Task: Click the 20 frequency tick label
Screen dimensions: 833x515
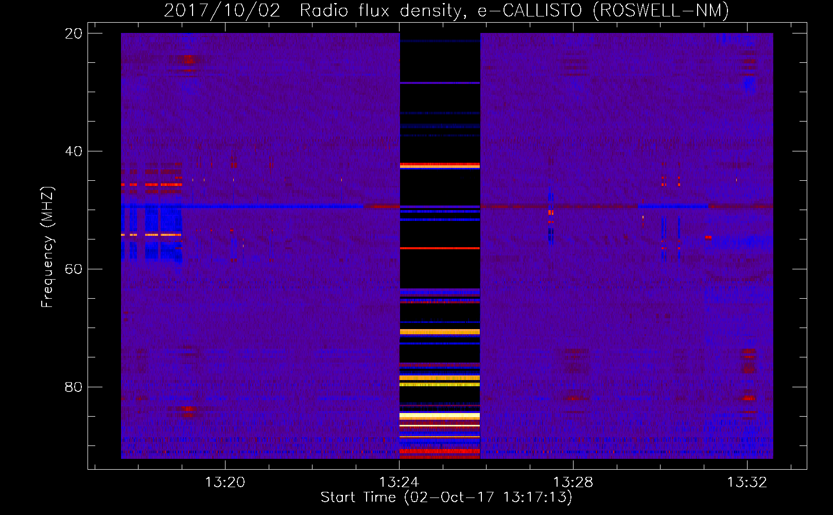Action: coord(74,33)
